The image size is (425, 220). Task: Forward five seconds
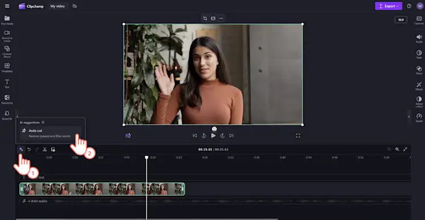222,136
